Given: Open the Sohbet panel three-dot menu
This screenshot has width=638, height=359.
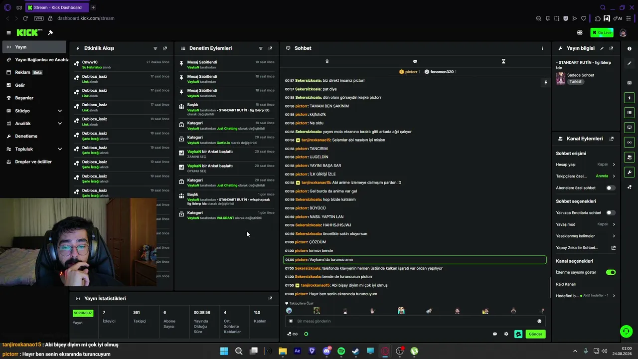Looking at the screenshot, I should (542, 48).
